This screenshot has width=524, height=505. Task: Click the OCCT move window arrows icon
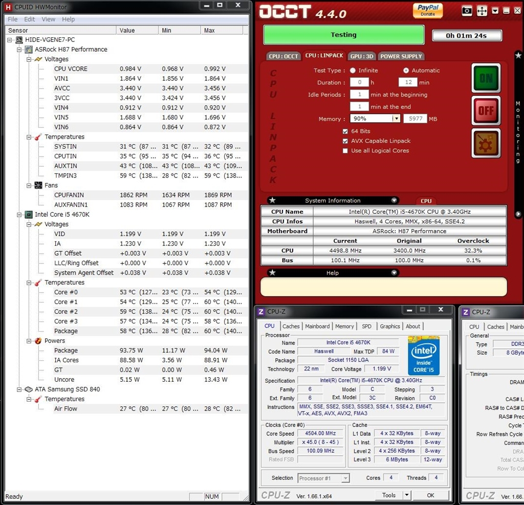[x=482, y=11]
